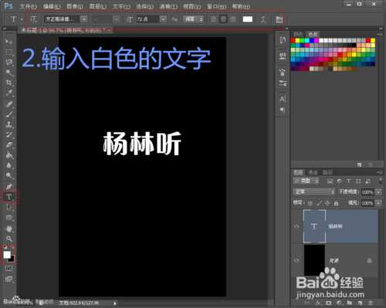Select the Eyedropper tool

point(9,93)
